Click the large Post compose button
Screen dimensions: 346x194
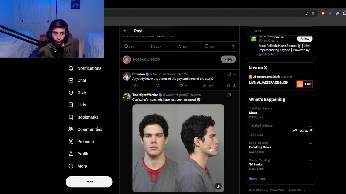coord(89,182)
